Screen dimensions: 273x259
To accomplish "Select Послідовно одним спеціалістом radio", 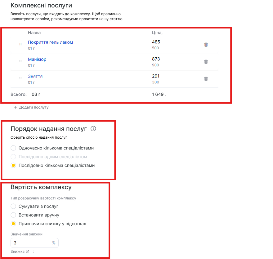I will [13, 157].
